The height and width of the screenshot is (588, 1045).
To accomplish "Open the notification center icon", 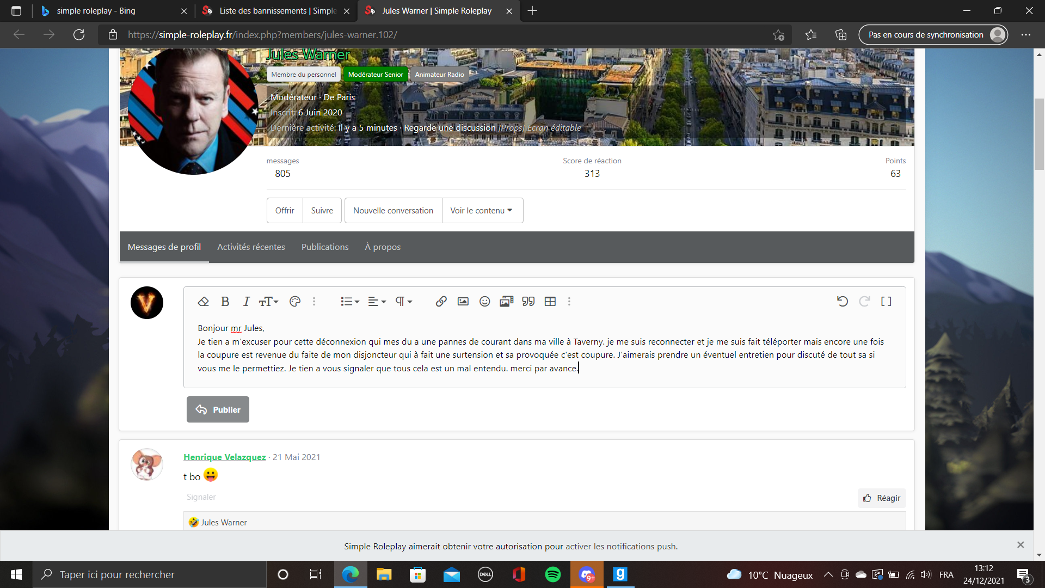I will coord(1024,575).
